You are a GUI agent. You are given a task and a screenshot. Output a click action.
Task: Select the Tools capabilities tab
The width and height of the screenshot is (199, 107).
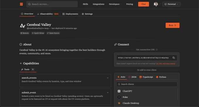[x=28, y=69]
